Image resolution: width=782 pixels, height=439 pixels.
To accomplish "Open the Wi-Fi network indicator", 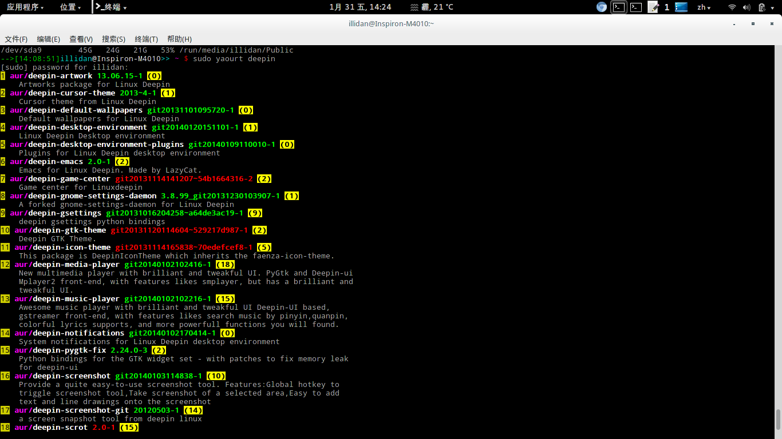I will coord(732,7).
